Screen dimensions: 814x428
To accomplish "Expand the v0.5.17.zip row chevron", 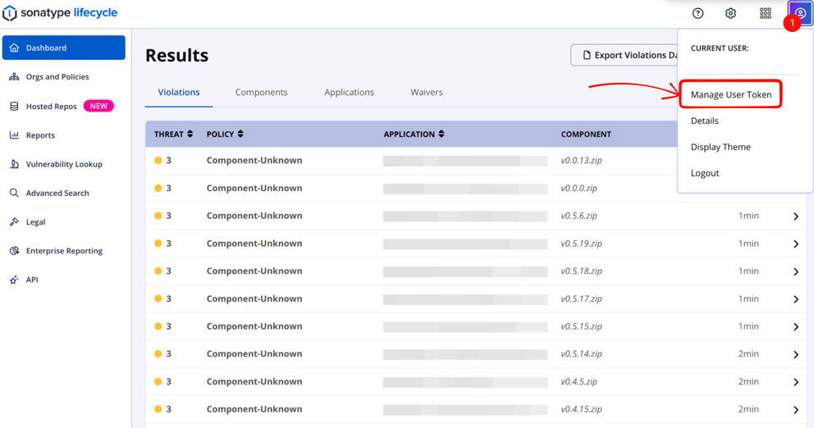I will tap(796, 299).
